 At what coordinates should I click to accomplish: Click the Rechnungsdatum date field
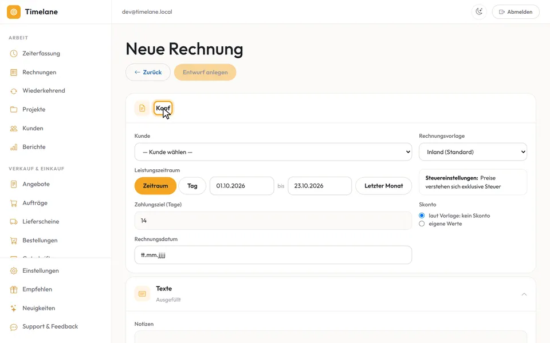click(x=273, y=255)
